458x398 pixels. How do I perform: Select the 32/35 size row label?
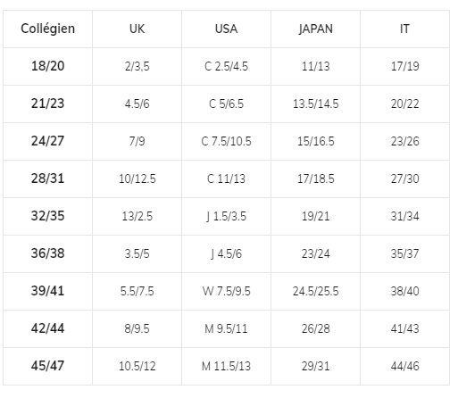[47, 216]
